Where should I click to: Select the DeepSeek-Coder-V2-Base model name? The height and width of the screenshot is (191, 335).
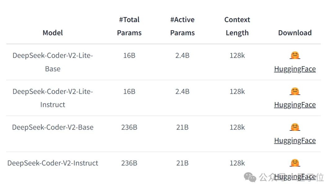(x=53, y=127)
